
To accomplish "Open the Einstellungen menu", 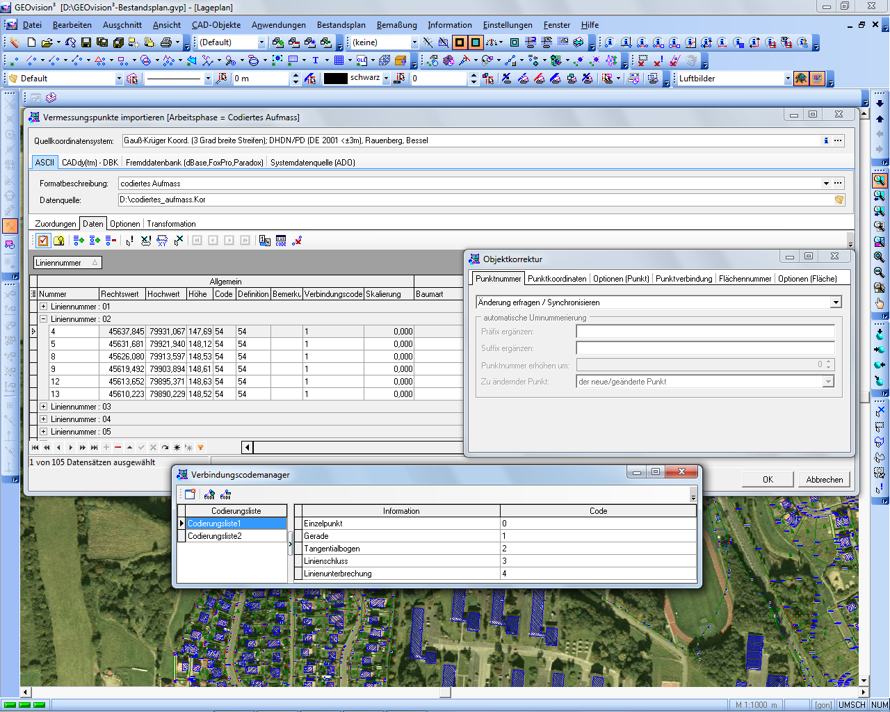I will (508, 25).
